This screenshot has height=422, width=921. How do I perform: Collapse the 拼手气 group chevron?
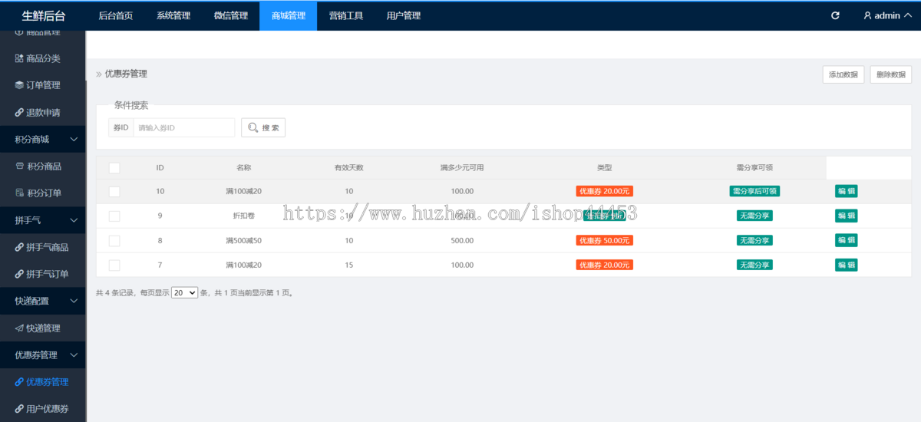coord(74,220)
